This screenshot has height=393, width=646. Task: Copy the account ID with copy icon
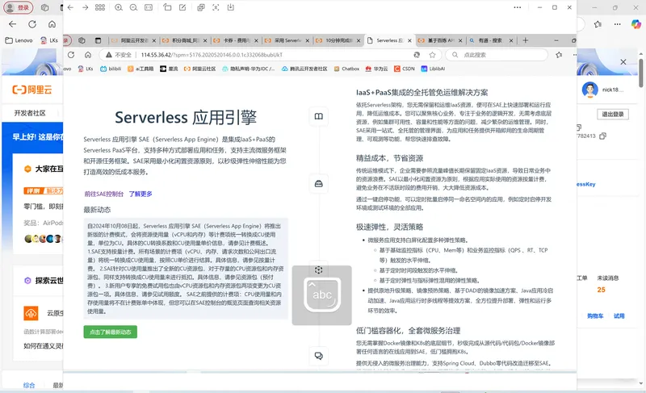(x=602, y=136)
